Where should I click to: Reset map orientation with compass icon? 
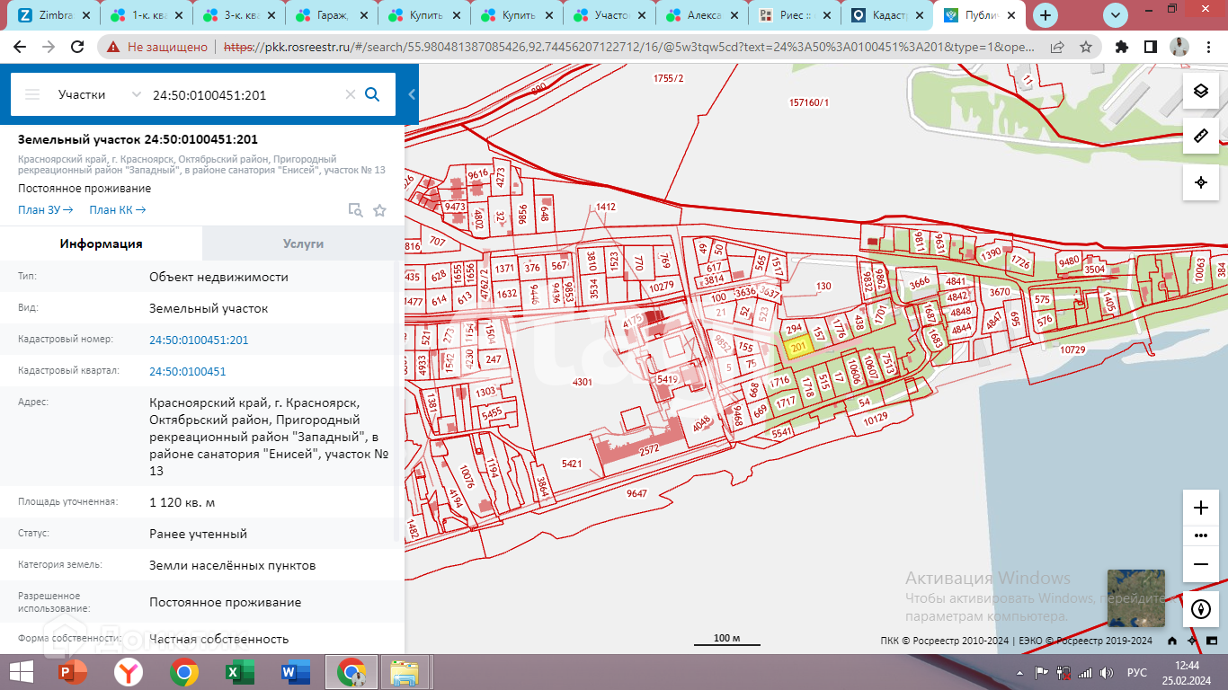point(1200,608)
